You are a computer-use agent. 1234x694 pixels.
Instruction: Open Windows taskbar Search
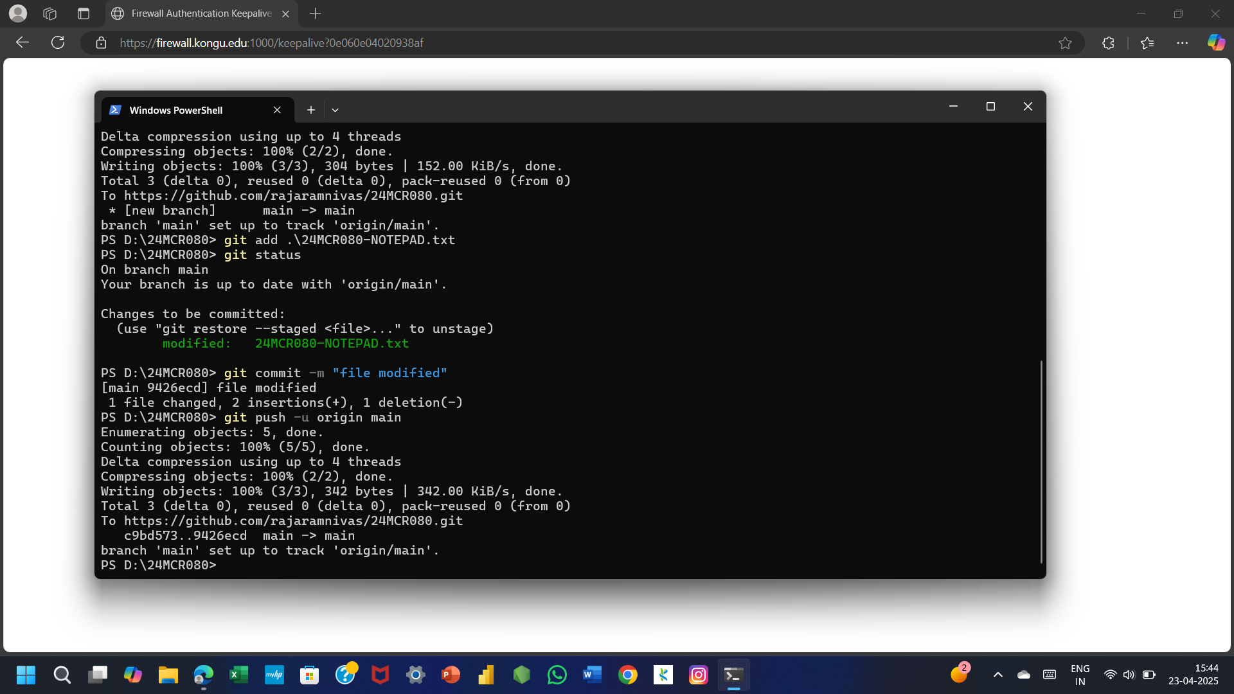(62, 675)
